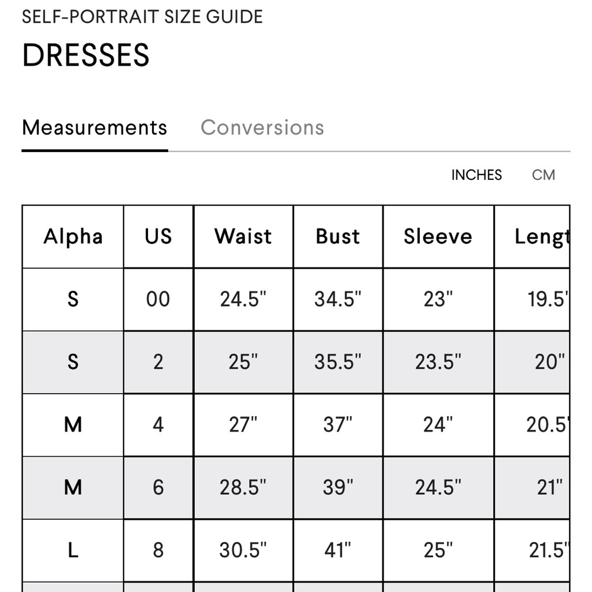The width and height of the screenshot is (592, 592).
Task: Click the Alpha column header
Action: [x=73, y=237]
